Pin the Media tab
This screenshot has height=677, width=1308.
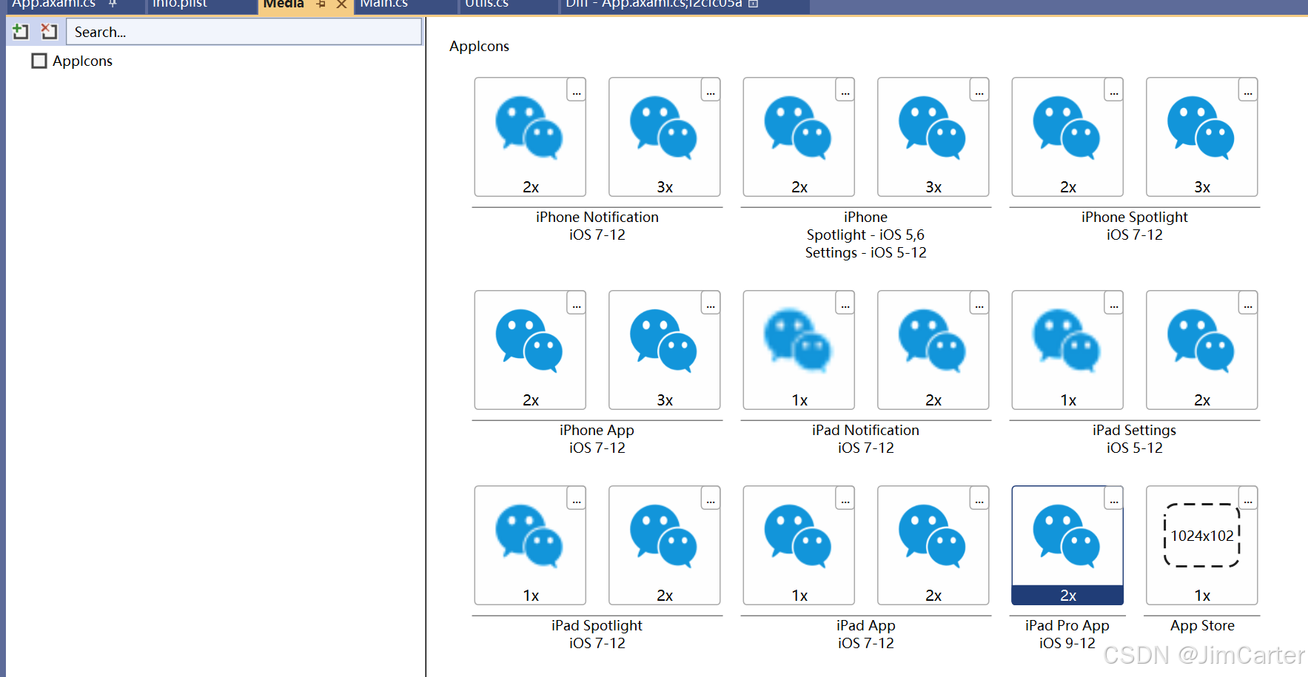[321, 4]
